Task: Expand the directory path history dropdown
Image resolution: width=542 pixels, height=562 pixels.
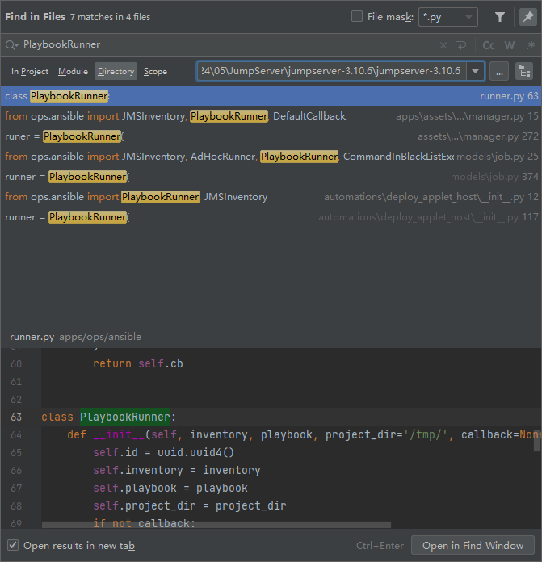Action: pos(476,72)
